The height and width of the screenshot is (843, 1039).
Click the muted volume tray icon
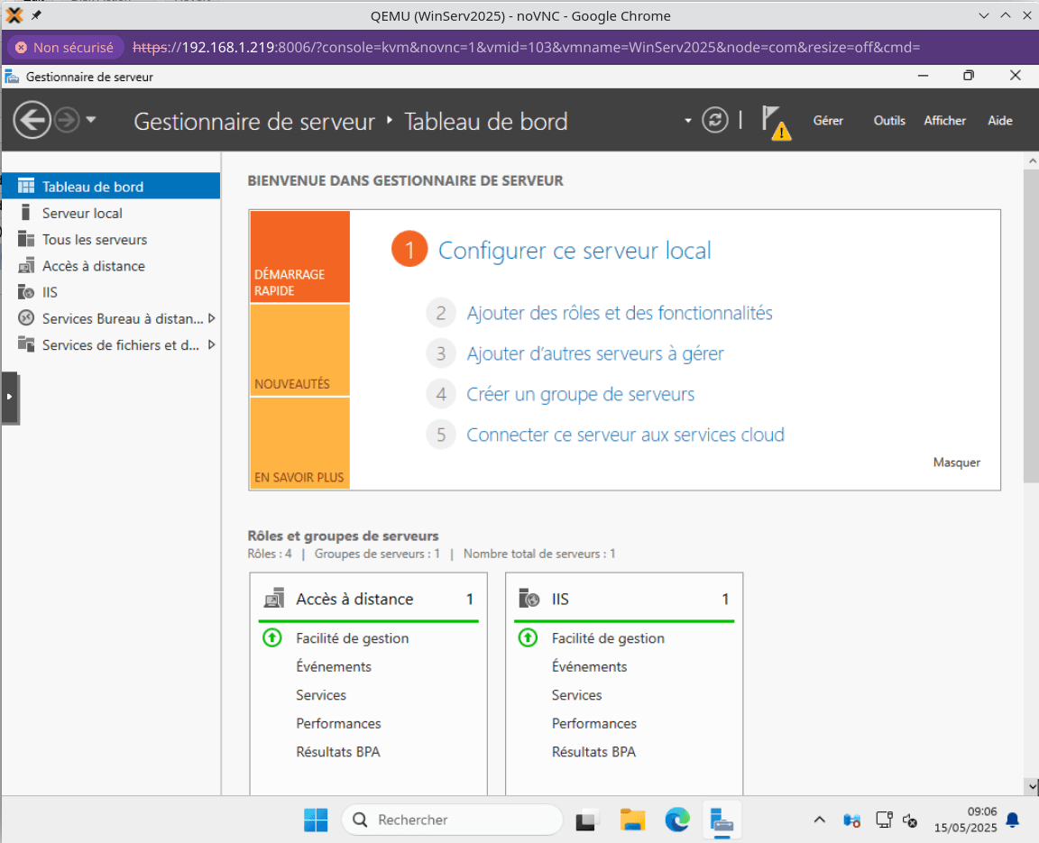(910, 820)
